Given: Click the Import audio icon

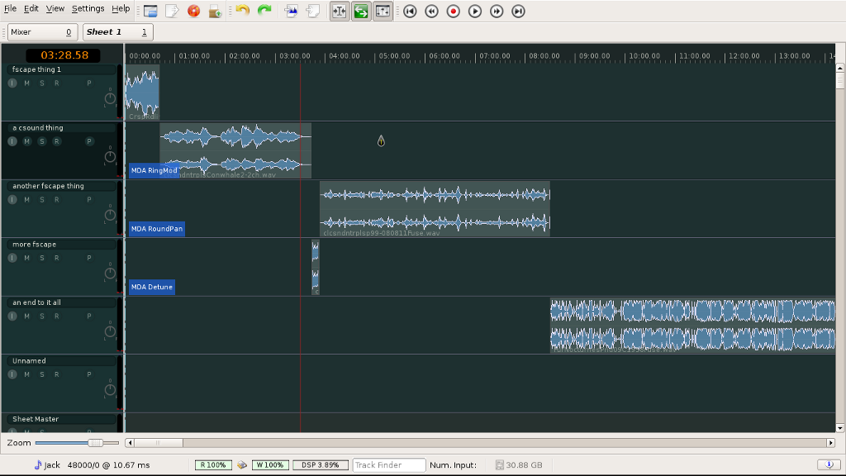Looking at the screenshot, I should (291, 11).
